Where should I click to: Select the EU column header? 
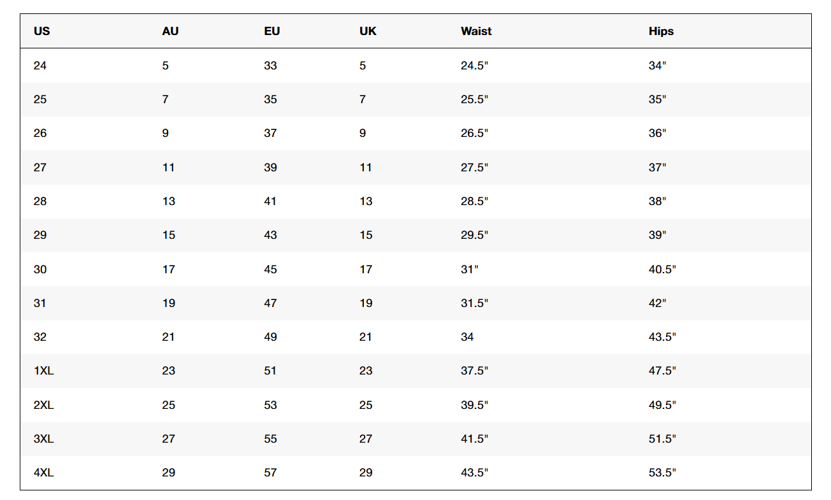tap(271, 31)
